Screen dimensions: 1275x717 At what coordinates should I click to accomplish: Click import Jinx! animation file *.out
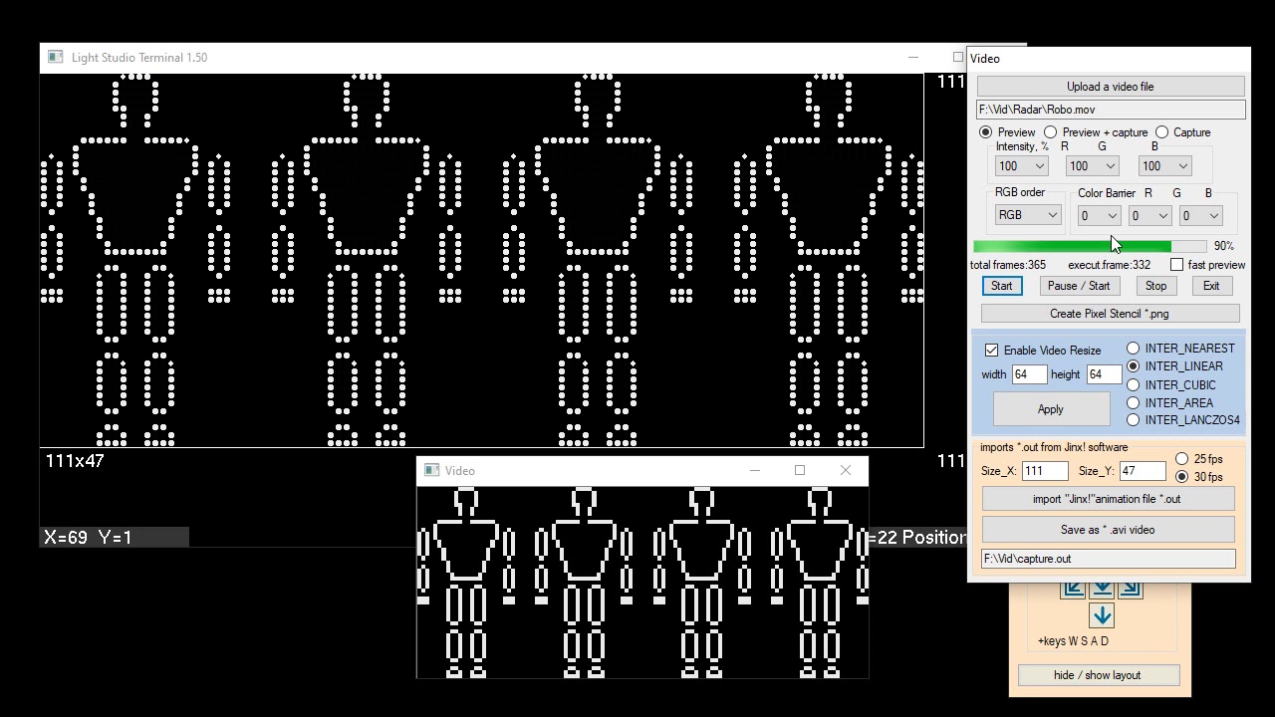point(1108,499)
